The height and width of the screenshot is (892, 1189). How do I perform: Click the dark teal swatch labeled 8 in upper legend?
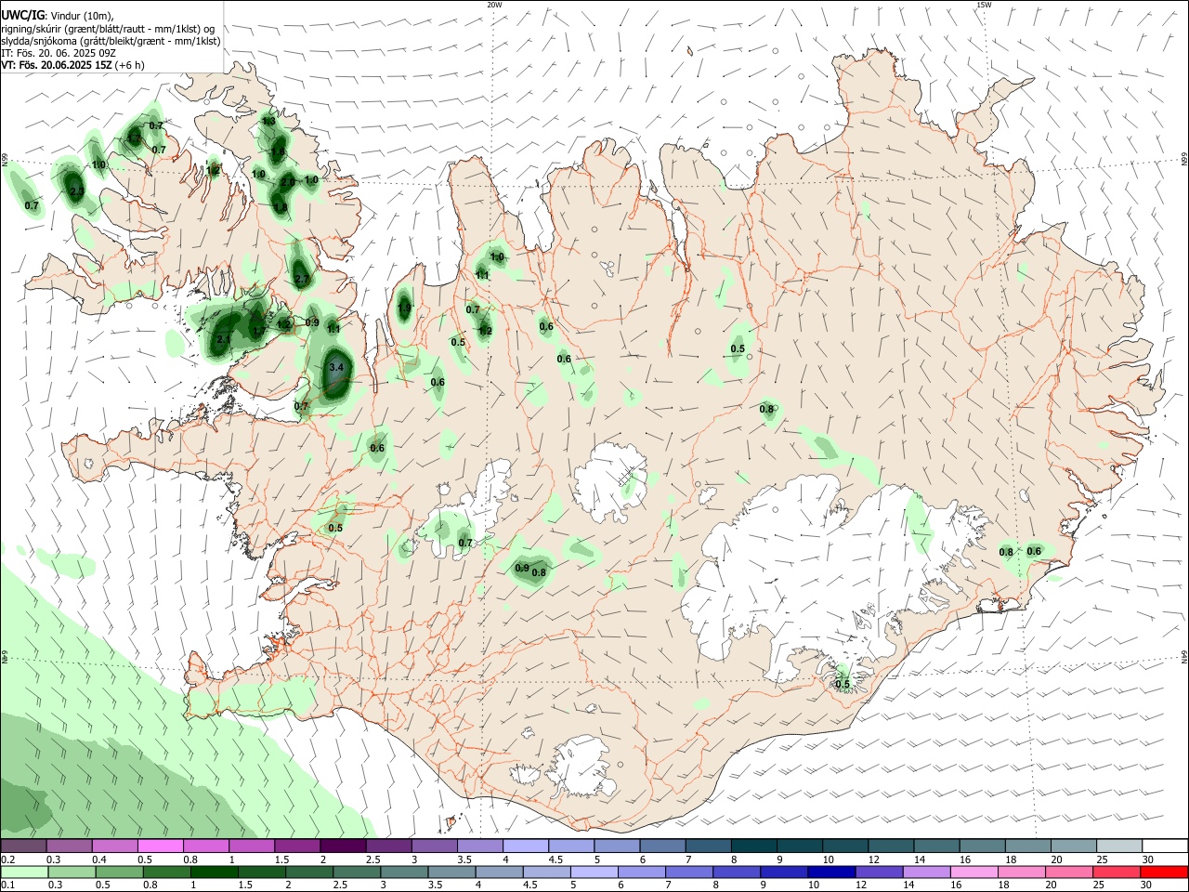coord(754,846)
